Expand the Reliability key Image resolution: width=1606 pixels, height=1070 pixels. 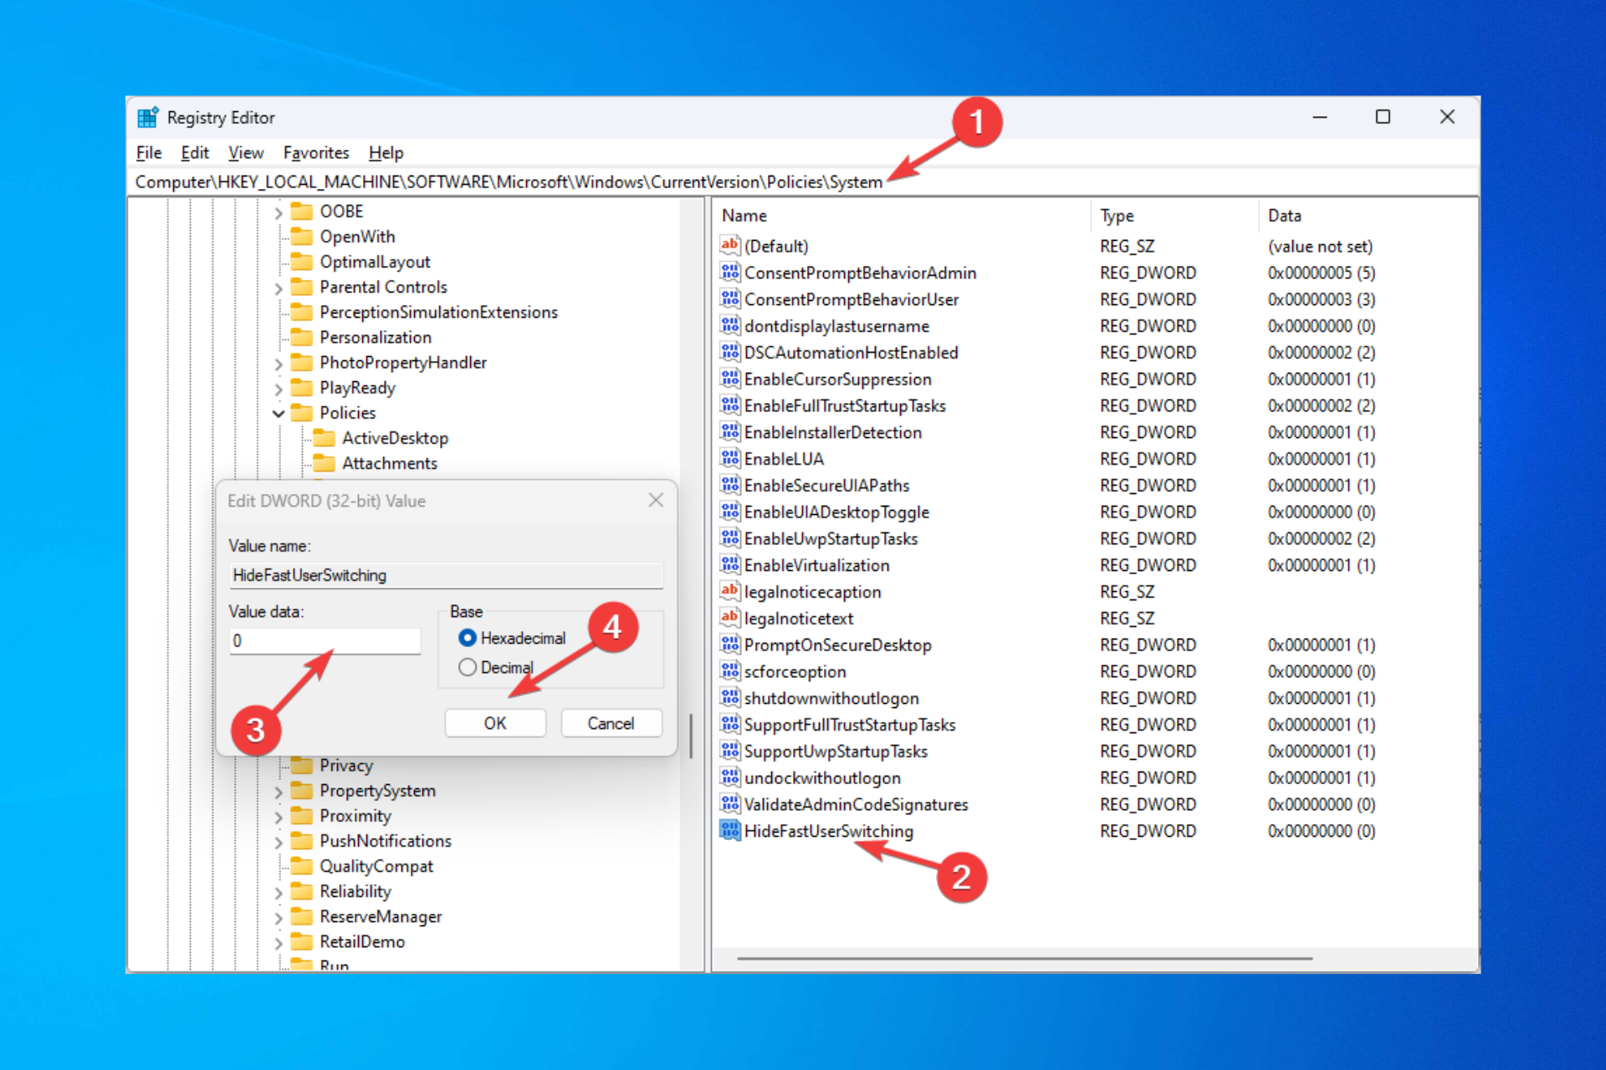[x=279, y=892]
